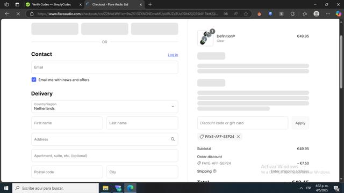344x193 pixels.
Task: Open browser settings and more menu
Action: click(x=328, y=14)
